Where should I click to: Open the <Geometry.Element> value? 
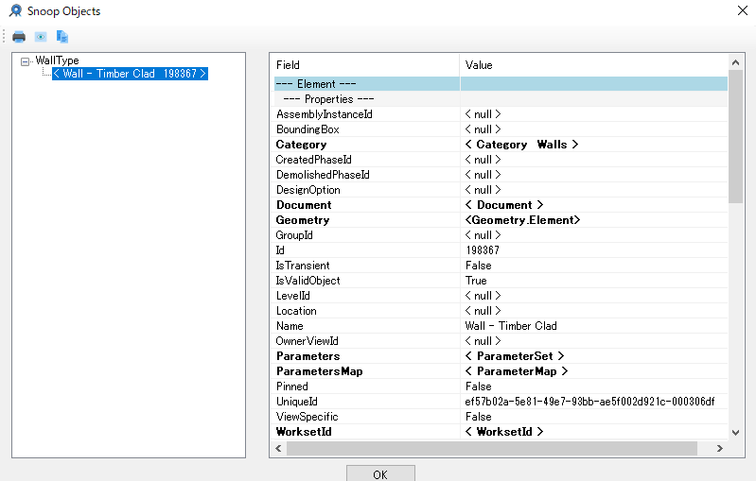click(x=522, y=220)
